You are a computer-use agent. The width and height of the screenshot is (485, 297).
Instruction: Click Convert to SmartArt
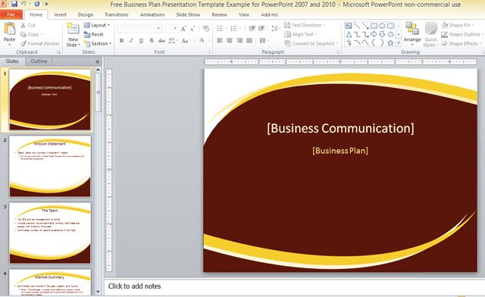tap(311, 44)
